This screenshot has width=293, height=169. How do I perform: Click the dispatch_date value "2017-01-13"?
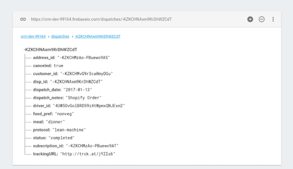[78, 90]
